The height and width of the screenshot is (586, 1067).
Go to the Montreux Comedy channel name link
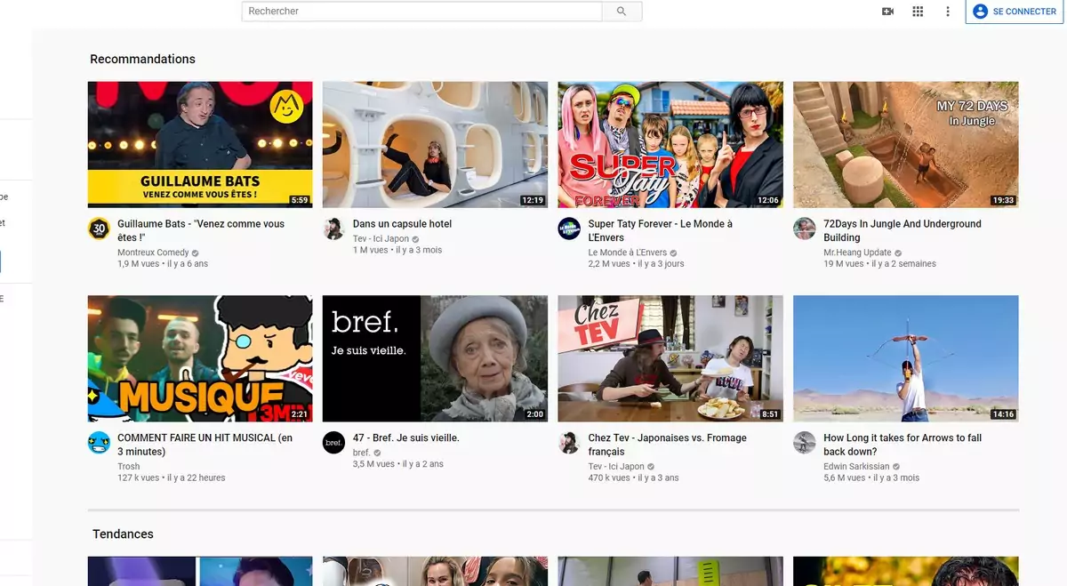click(153, 253)
